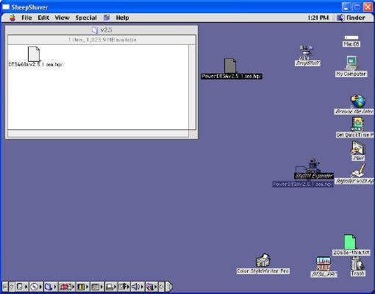Open Finder application menu
This screenshot has width=375, height=294.
(x=351, y=18)
